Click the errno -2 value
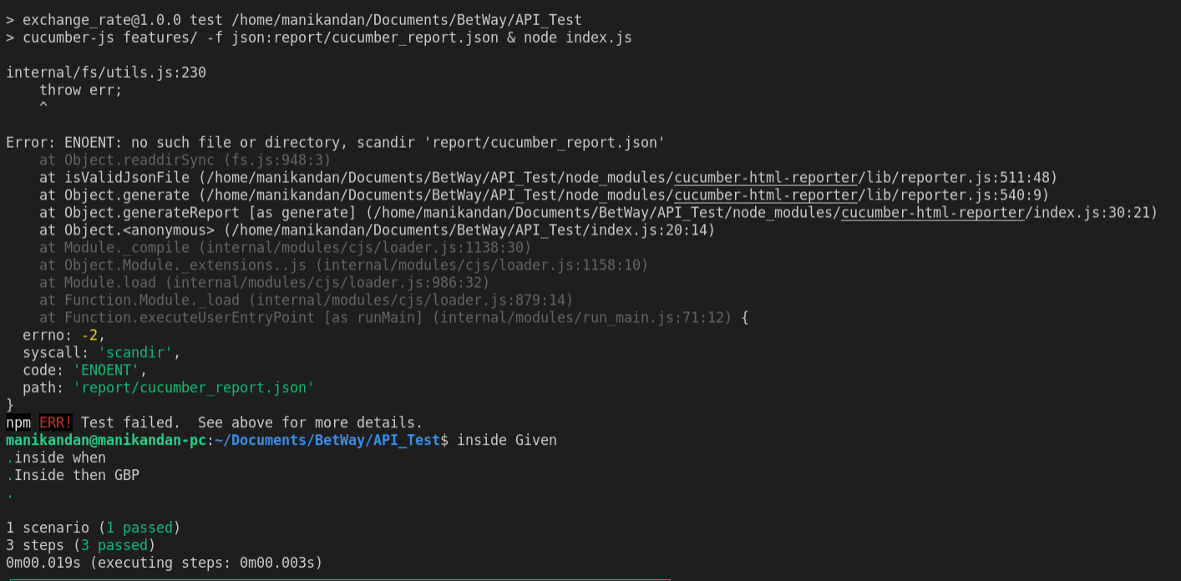1181x581 pixels. tap(90, 335)
